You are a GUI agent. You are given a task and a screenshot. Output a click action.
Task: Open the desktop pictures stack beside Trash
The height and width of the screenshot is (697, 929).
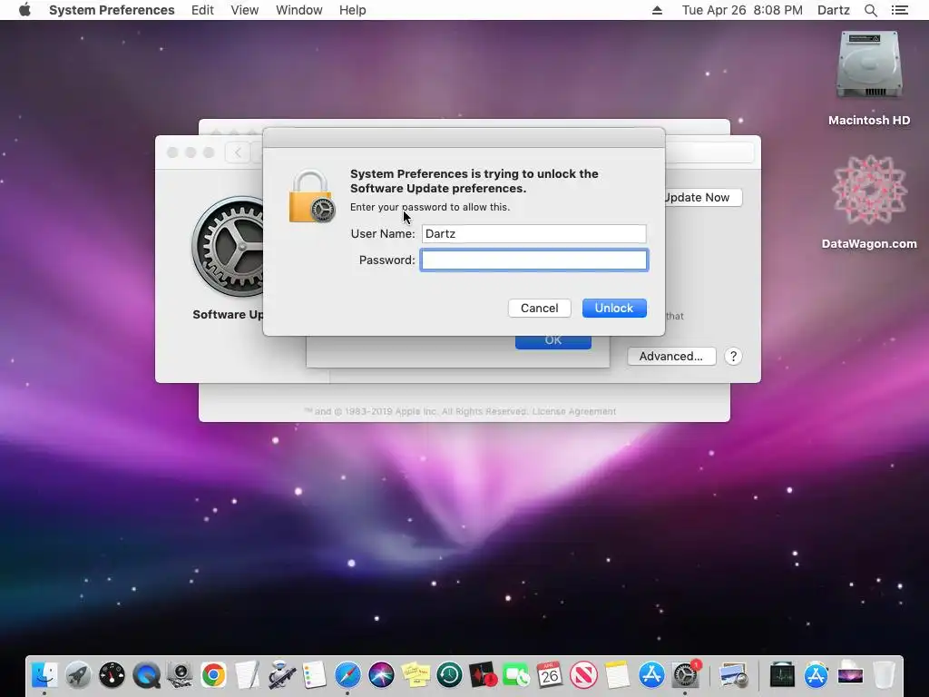click(849, 674)
